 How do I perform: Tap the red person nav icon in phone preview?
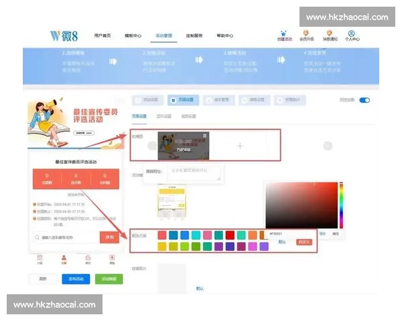point(64,259)
